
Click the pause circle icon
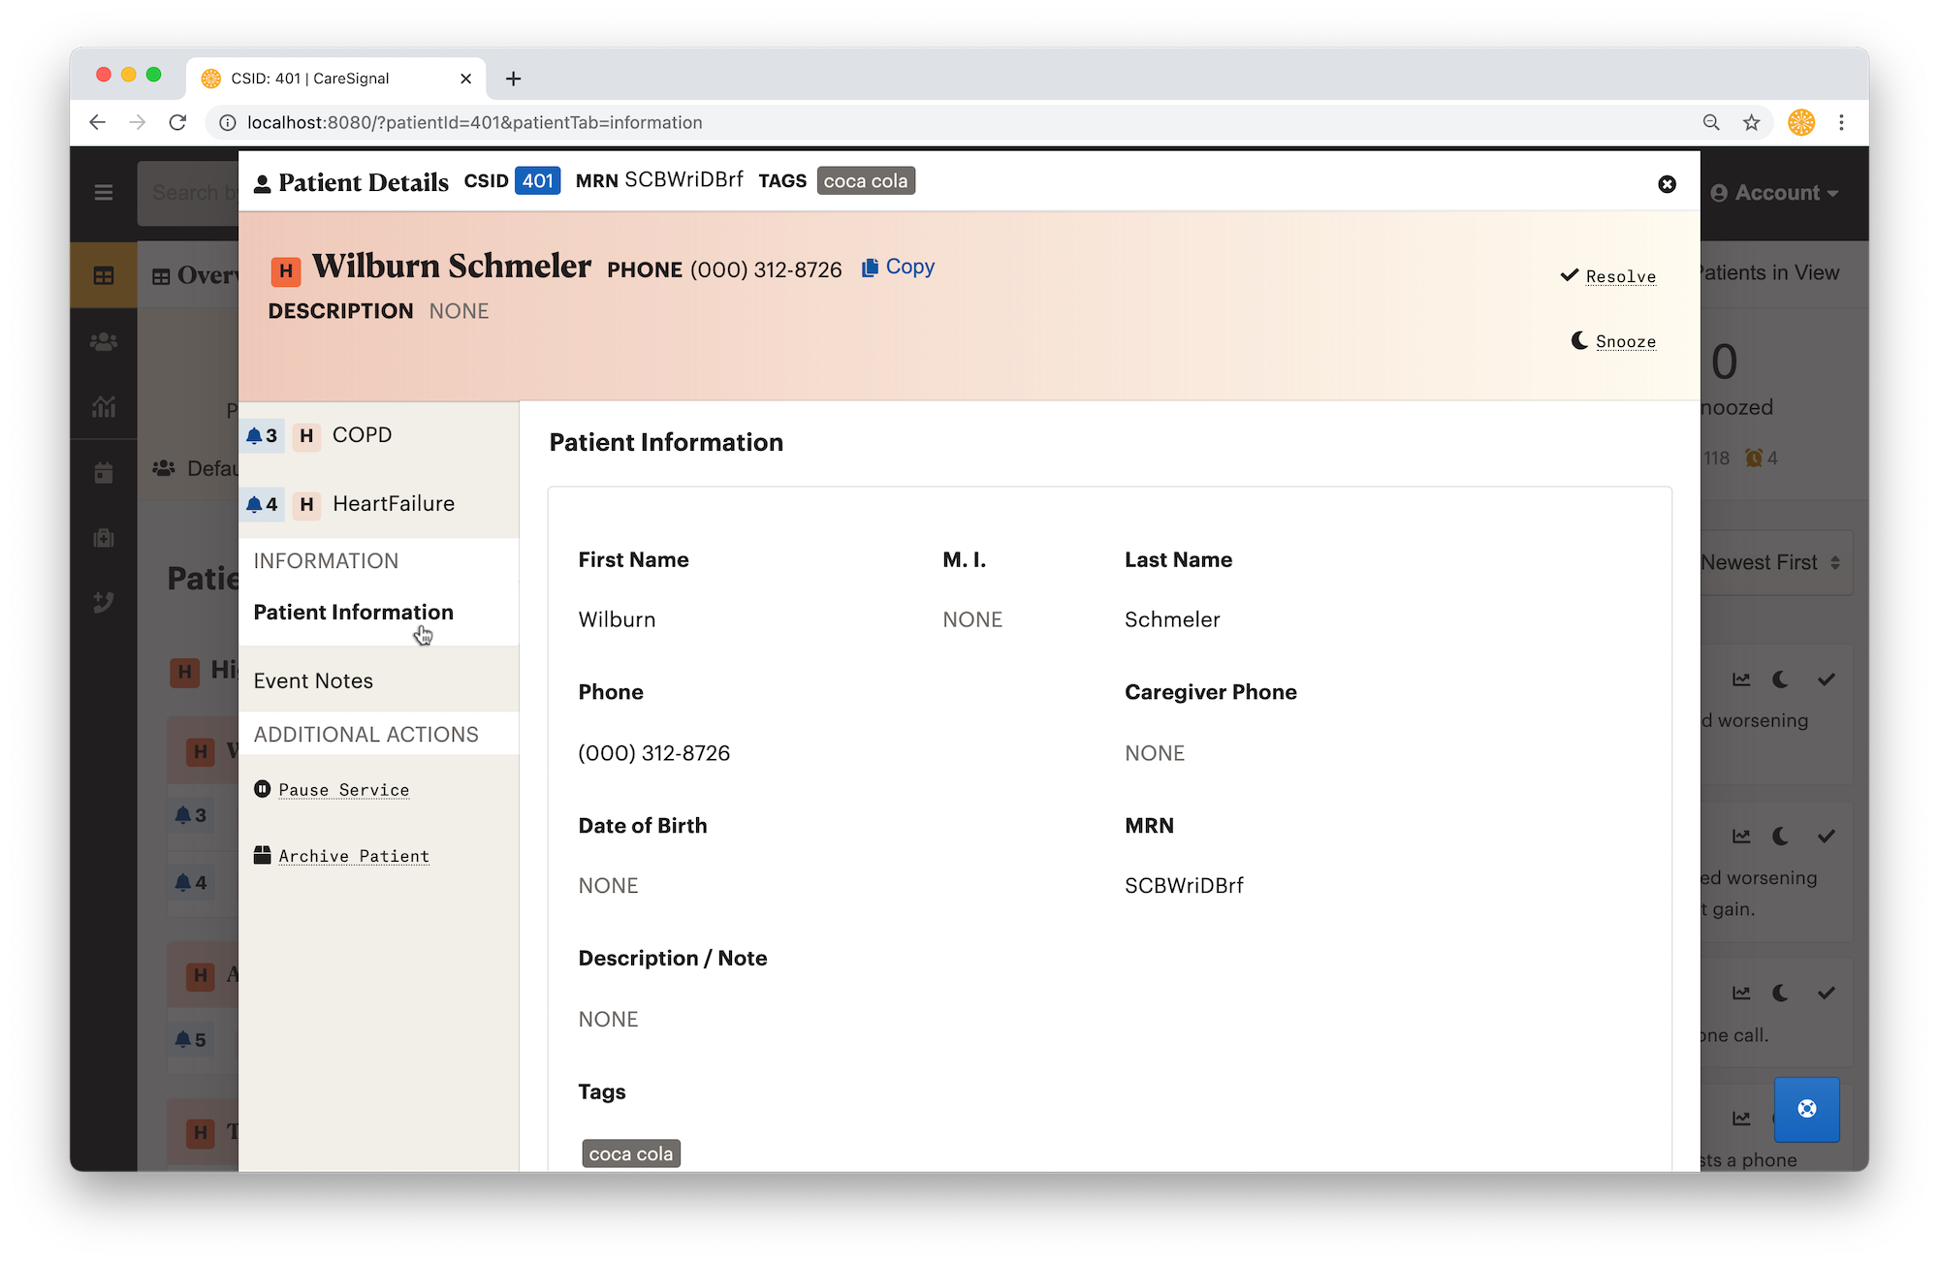click(x=262, y=789)
